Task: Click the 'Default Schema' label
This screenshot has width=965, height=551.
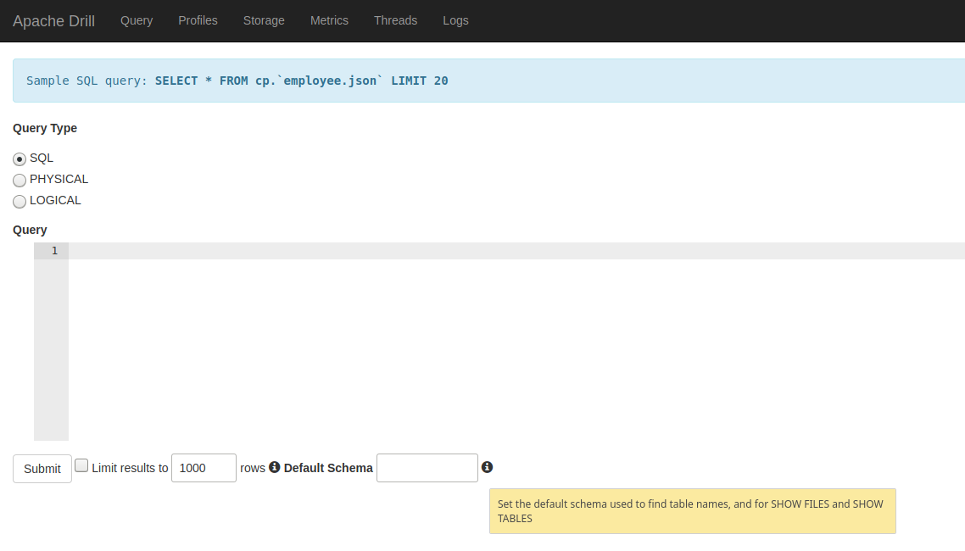Action: (328, 468)
